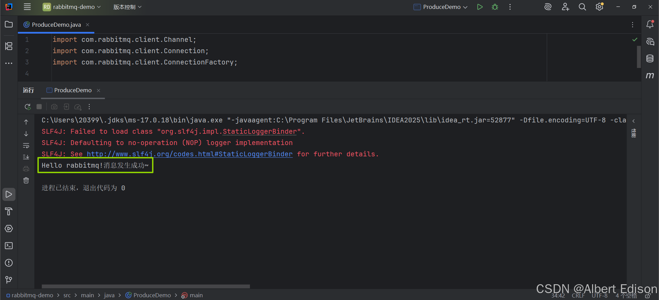This screenshot has height=300, width=659.
Task: Click the CRLF line separator status
Action: tap(578, 296)
